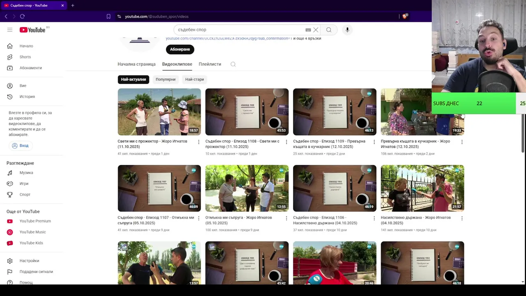Play thumbnail with 21:57 duration
The image size is (526, 296).
[422, 188]
